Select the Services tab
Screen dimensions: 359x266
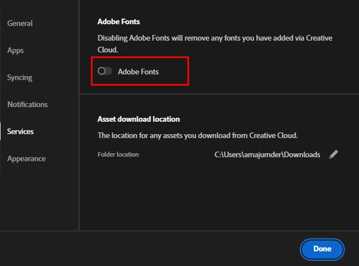[20, 131]
